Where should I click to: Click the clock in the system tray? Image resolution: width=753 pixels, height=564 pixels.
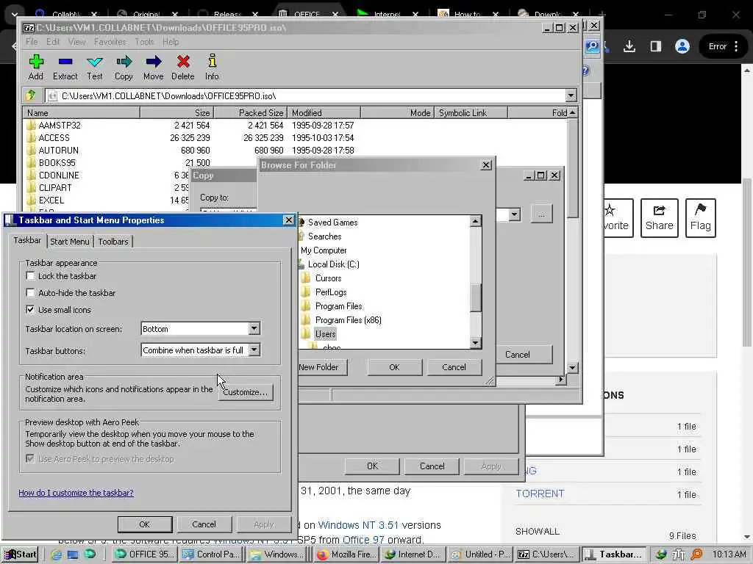(x=729, y=554)
